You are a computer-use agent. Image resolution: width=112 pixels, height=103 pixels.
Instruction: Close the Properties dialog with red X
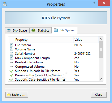coord(104,3)
